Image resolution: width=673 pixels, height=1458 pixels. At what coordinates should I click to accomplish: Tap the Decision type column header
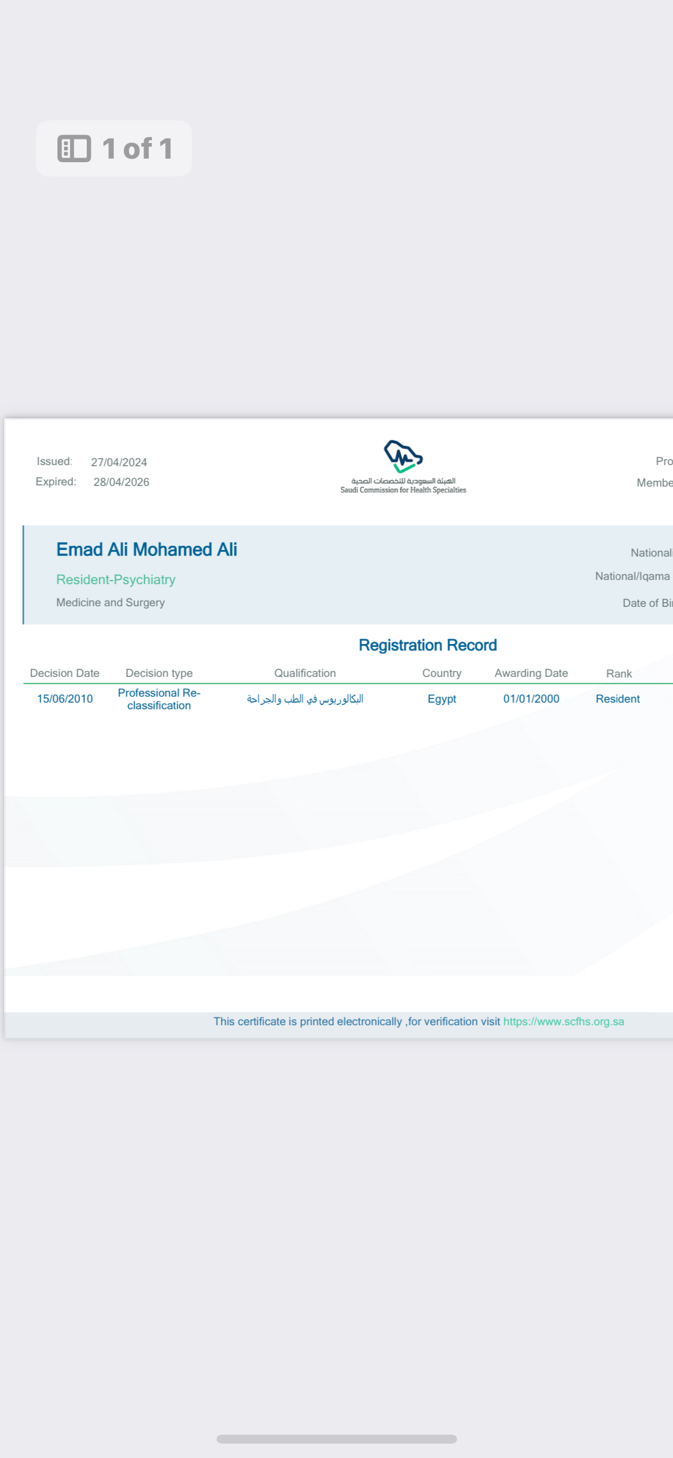(159, 673)
